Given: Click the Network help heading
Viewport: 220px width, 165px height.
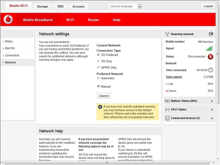Looking at the screenshot, I should [51, 131].
